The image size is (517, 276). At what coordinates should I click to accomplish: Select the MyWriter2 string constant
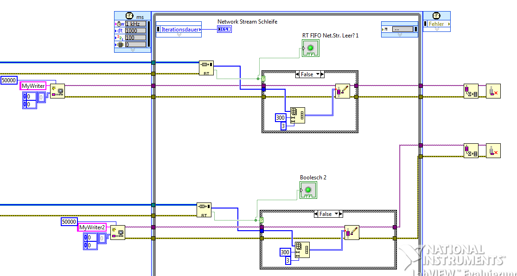pyautogui.click(x=92, y=227)
